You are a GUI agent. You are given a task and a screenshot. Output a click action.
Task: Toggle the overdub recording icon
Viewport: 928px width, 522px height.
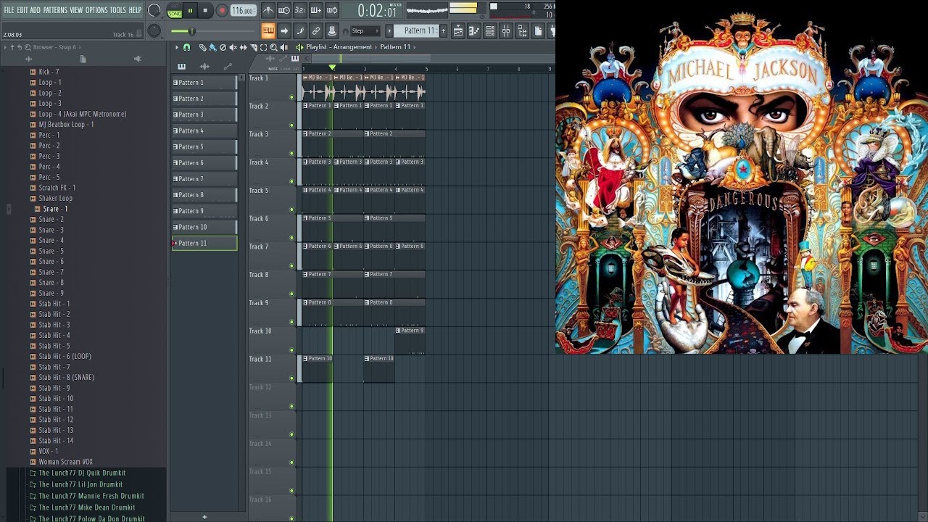coord(316,10)
